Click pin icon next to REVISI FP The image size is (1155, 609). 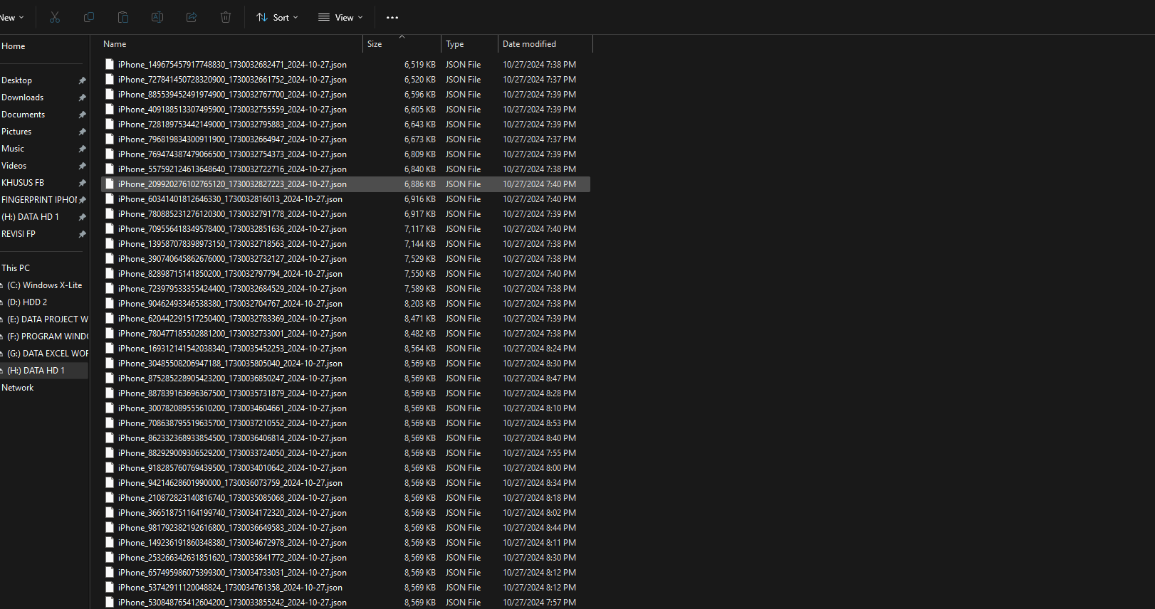82,234
